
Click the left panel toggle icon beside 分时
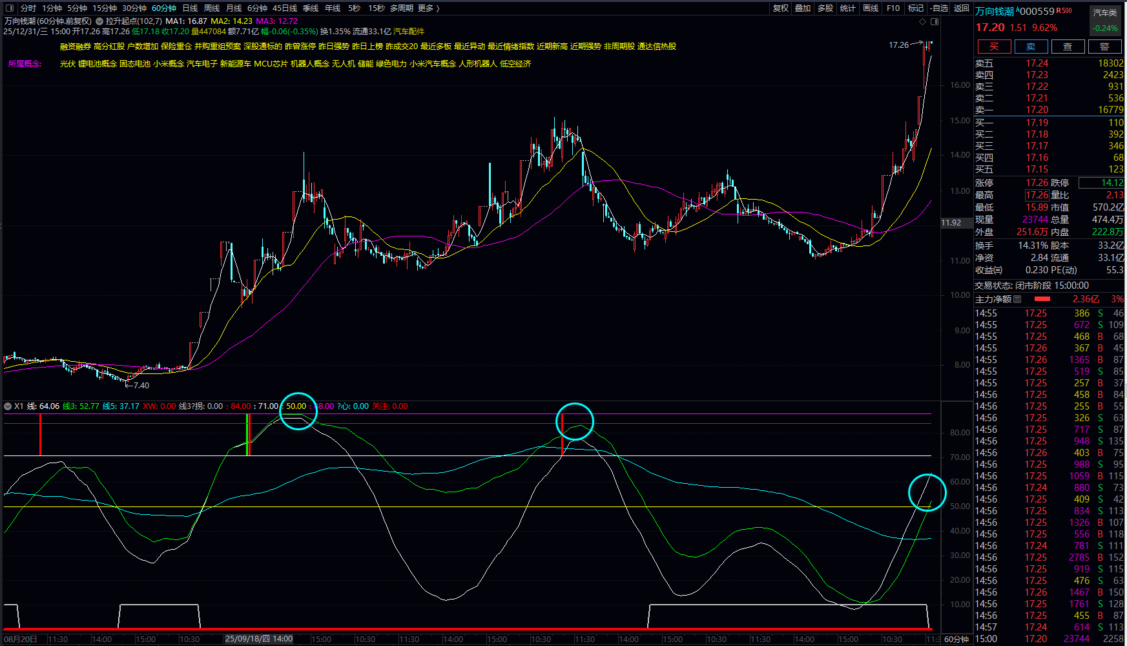point(9,8)
